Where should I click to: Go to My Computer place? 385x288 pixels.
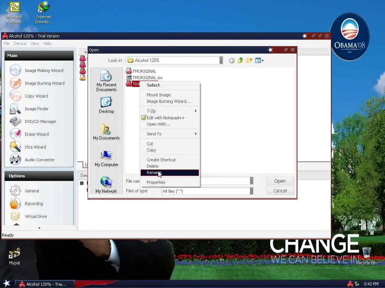(x=106, y=159)
